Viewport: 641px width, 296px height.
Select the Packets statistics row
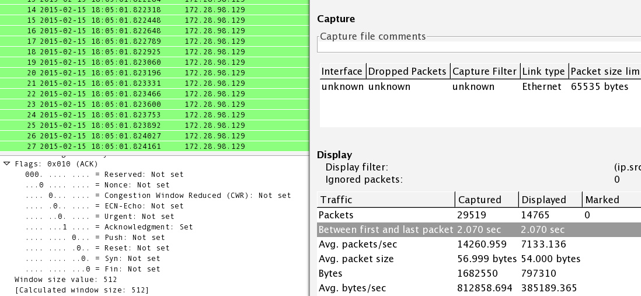pos(479,215)
